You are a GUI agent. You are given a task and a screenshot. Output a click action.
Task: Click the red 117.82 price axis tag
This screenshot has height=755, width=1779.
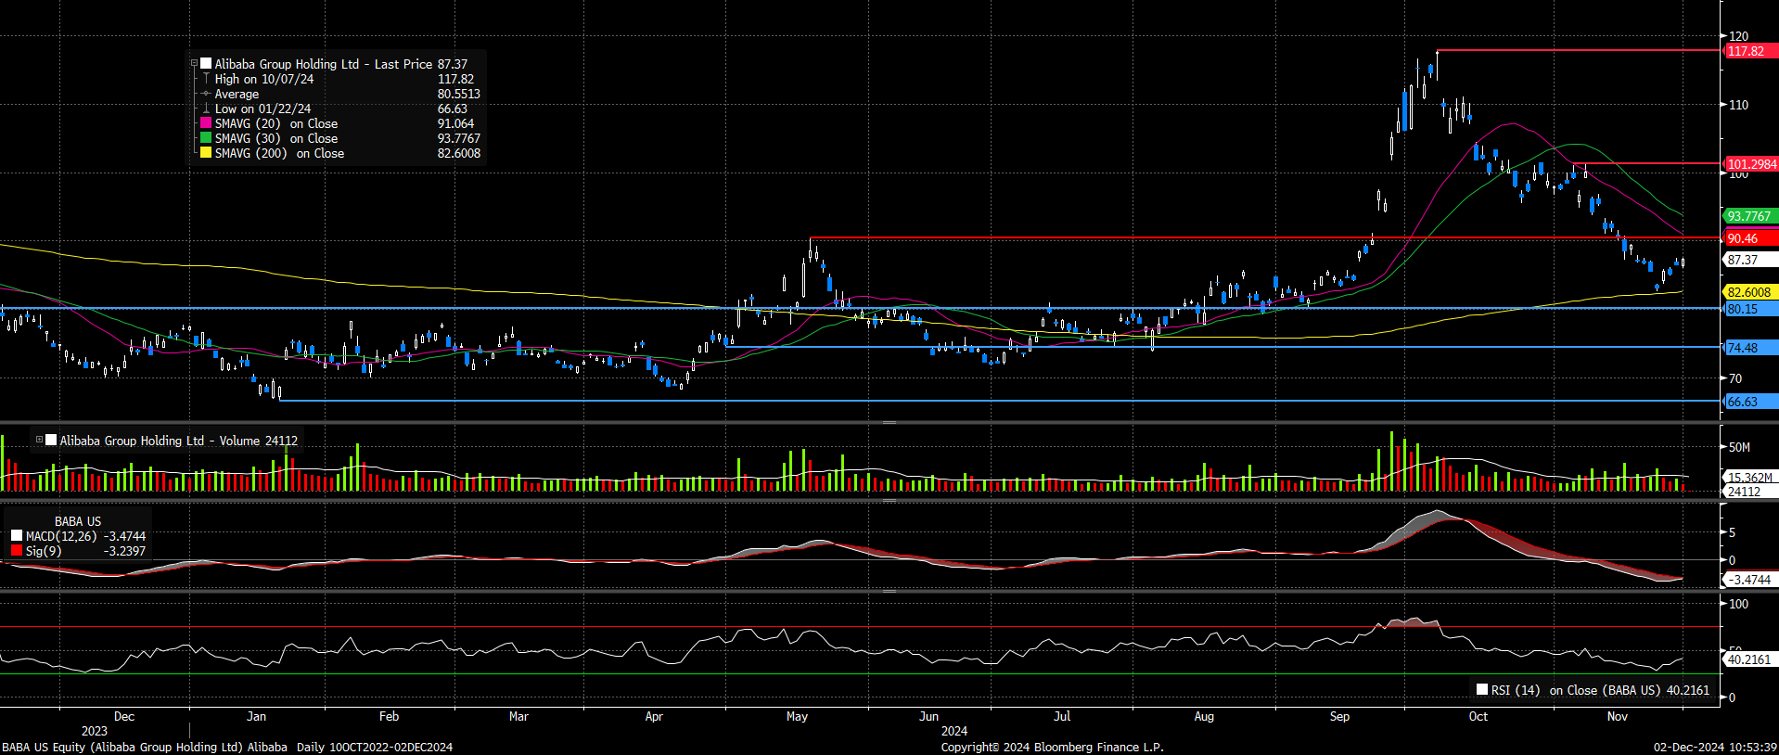coord(1749,51)
